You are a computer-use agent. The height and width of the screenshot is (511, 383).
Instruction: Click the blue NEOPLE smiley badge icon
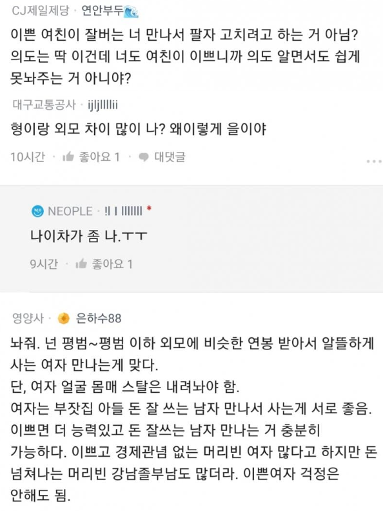[37, 211]
